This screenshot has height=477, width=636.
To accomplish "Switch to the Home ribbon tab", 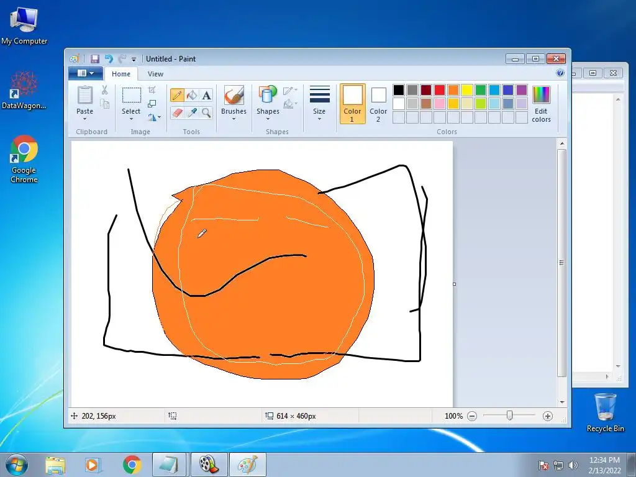I will coord(121,74).
